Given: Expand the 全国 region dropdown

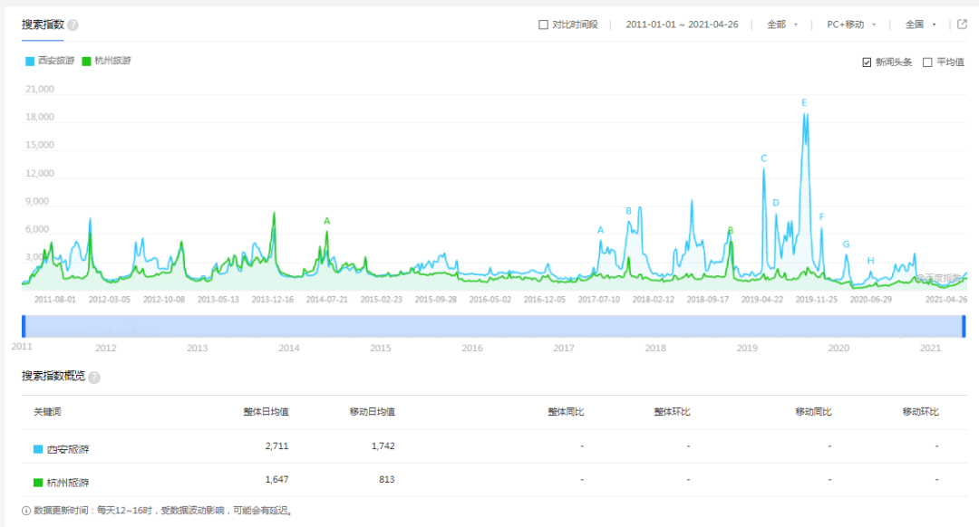Looking at the screenshot, I should click(x=919, y=25).
